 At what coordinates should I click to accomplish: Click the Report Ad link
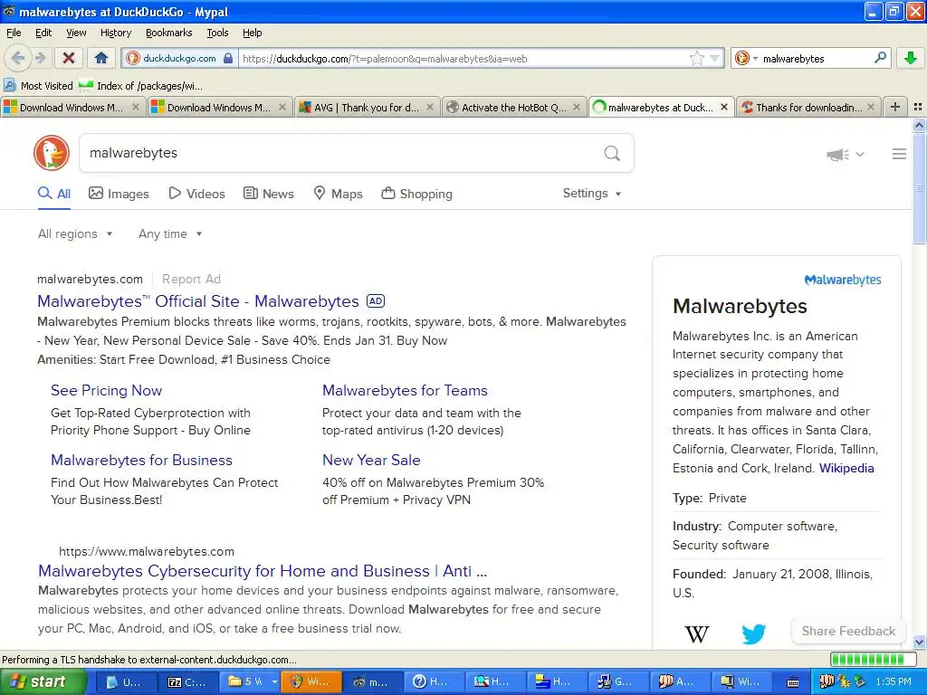pyautogui.click(x=191, y=279)
